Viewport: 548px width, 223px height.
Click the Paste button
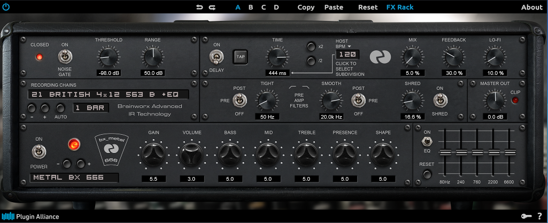pos(334,7)
